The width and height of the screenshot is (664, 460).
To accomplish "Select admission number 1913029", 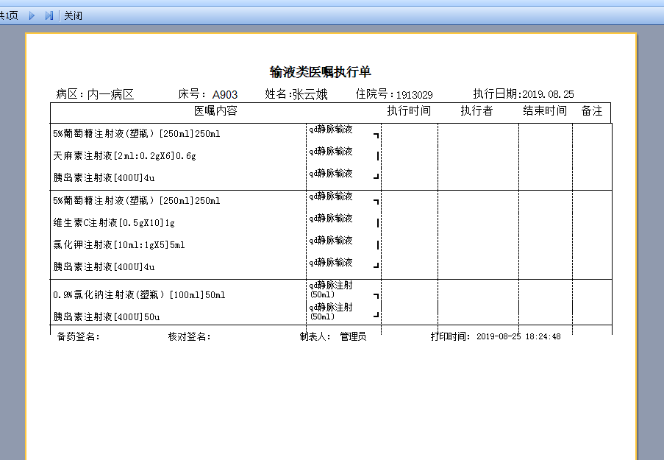I will point(414,94).
